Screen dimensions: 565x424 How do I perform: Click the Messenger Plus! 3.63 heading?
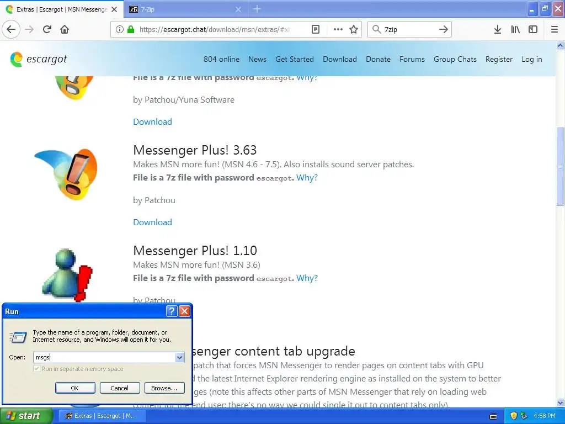coord(195,150)
